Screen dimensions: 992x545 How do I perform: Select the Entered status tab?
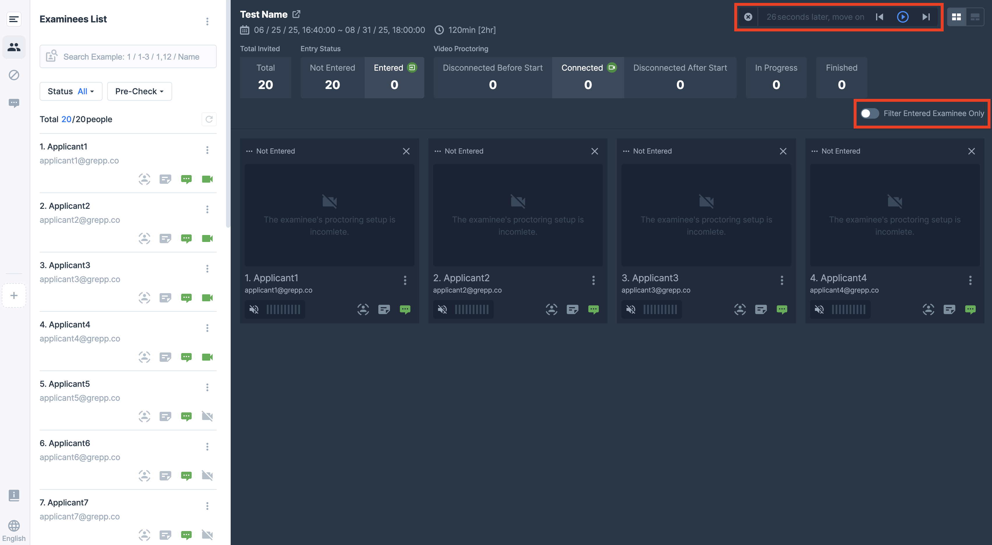click(x=394, y=77)
